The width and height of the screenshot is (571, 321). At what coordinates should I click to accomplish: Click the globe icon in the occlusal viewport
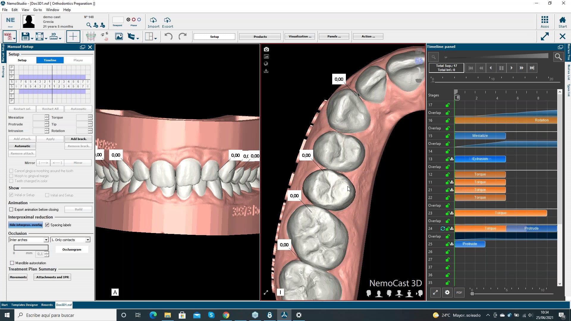click(x=266, y=64)
